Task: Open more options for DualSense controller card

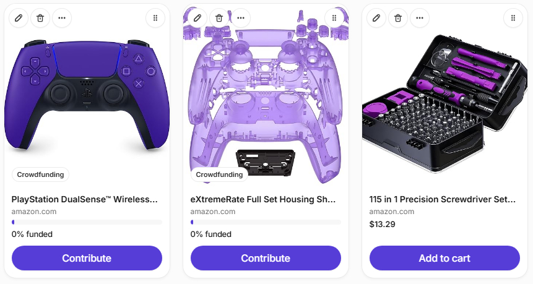Action: 62,18
